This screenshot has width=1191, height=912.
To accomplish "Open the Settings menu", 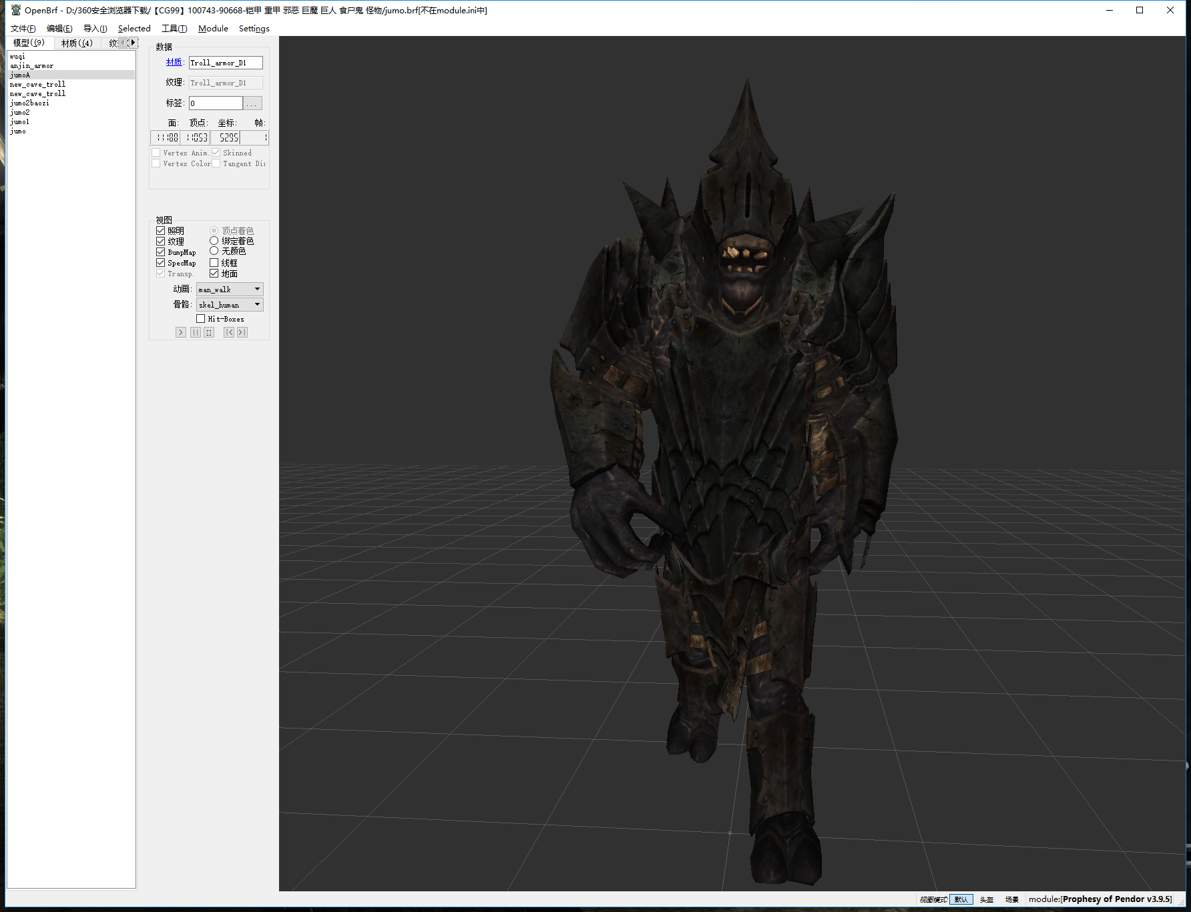I will 254,29.
